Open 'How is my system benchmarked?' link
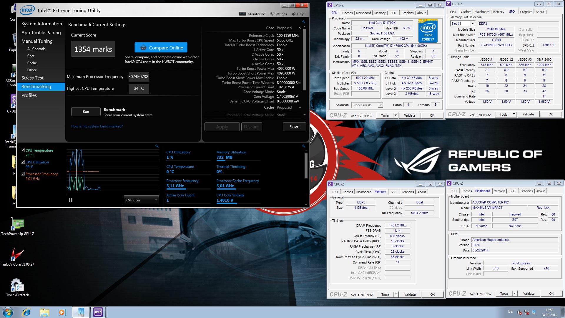Screen dimensions: 565x318 (x=97, y=126)
